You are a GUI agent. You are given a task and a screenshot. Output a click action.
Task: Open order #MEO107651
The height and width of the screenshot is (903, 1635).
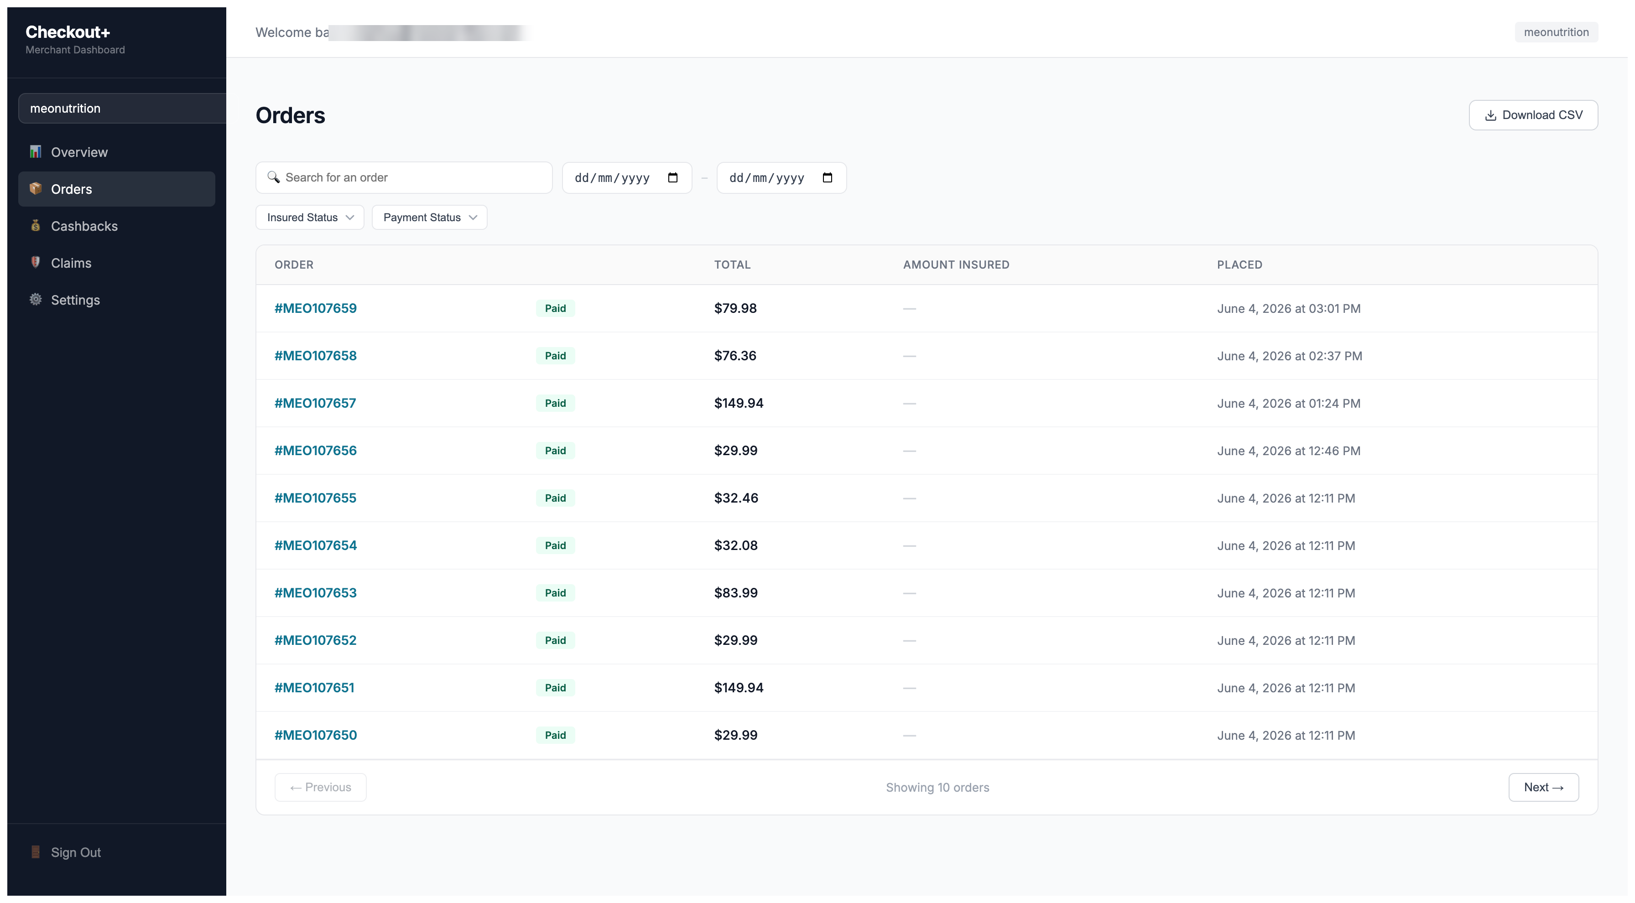[x=314, y=687]
